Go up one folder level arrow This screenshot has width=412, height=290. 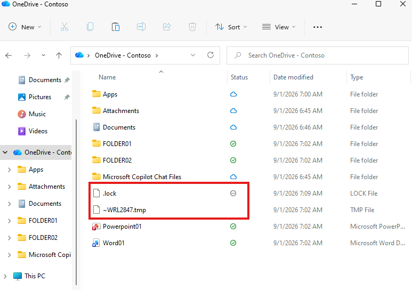[x=59, y=55]
